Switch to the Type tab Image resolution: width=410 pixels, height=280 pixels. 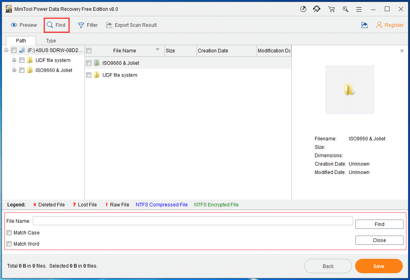(50, 40)
